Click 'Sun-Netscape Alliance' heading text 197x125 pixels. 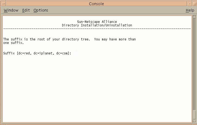(x=97, y=22)
